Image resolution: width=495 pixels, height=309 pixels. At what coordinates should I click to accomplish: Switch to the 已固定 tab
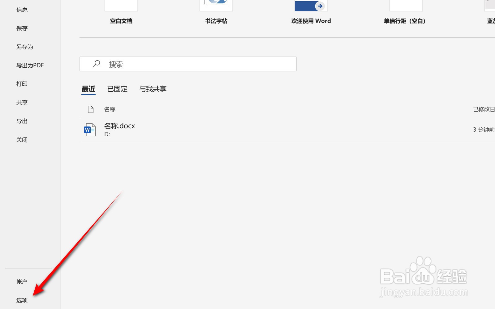(x=117, y=89)
